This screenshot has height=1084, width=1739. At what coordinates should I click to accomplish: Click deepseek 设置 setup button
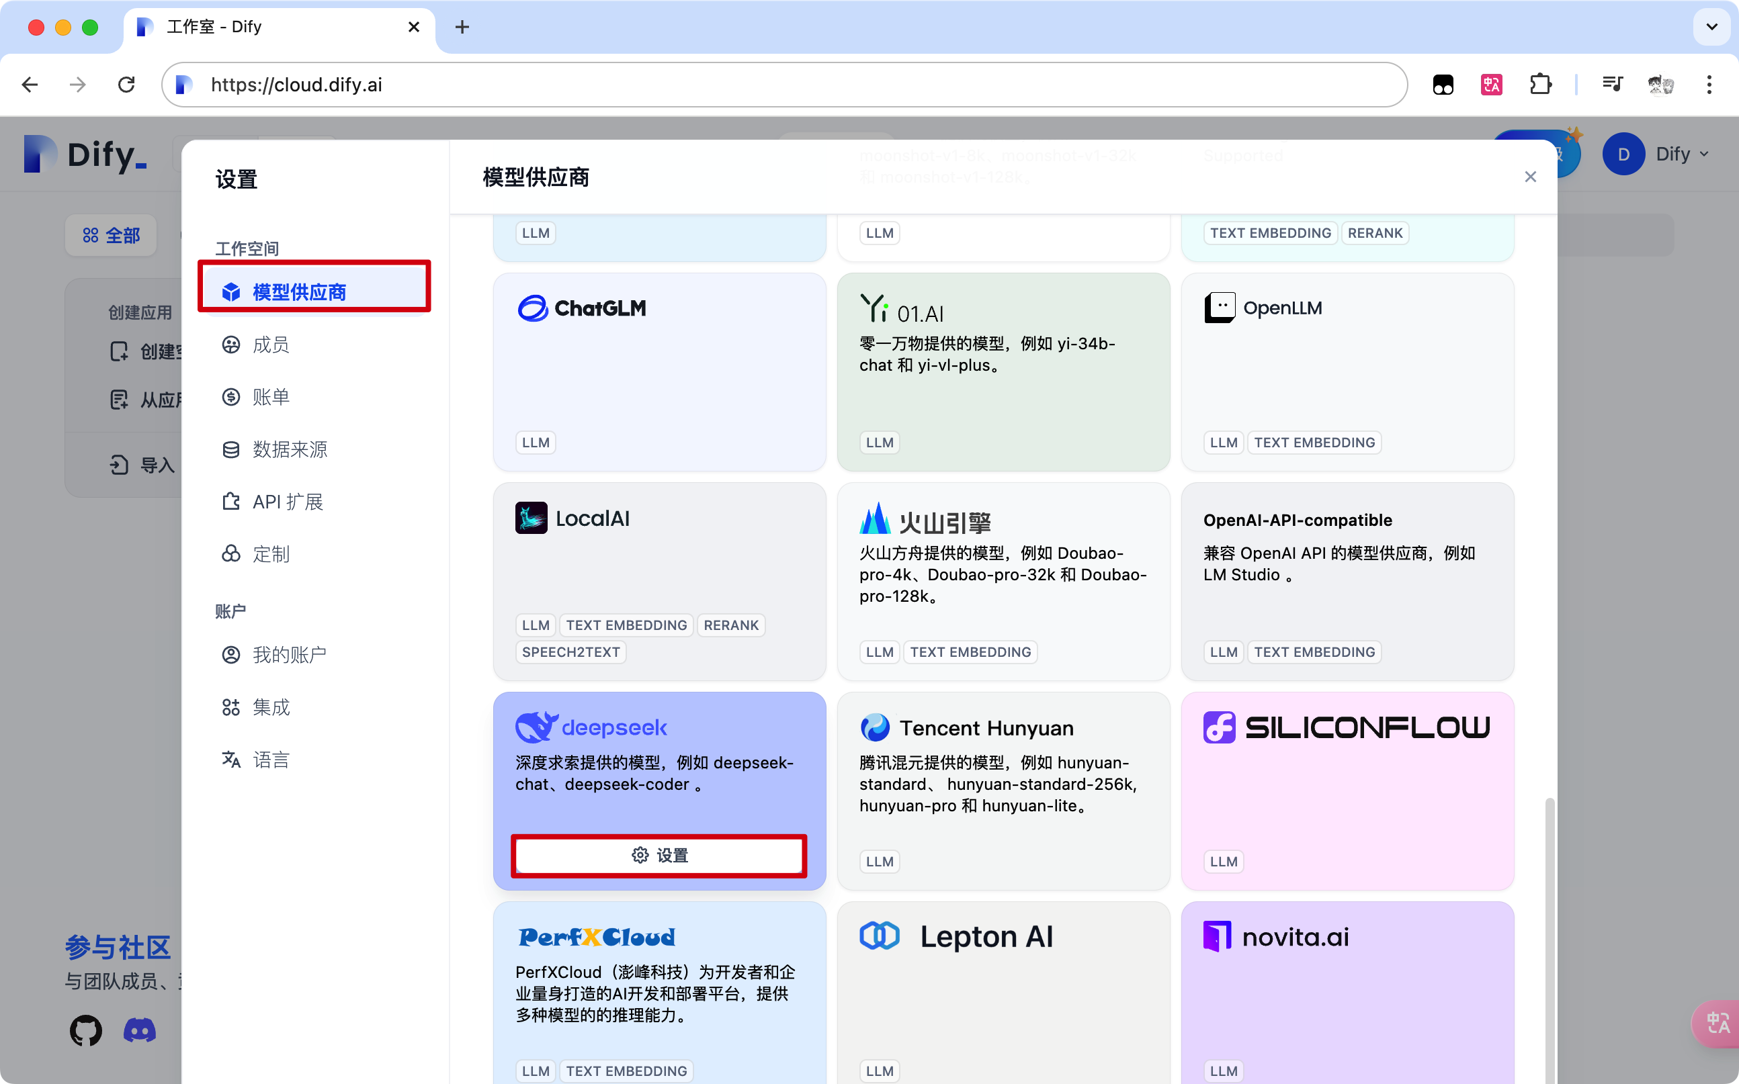click(659, 855)
